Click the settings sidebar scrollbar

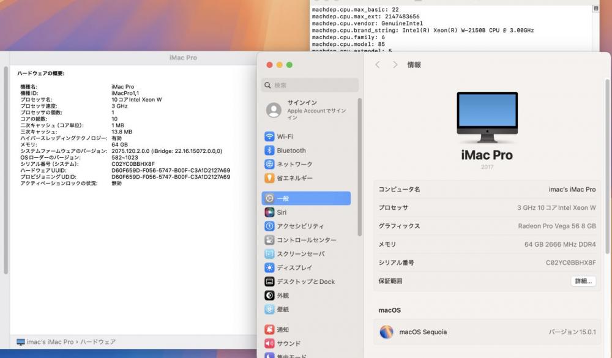pyautogui.click(x=359, y=167)
